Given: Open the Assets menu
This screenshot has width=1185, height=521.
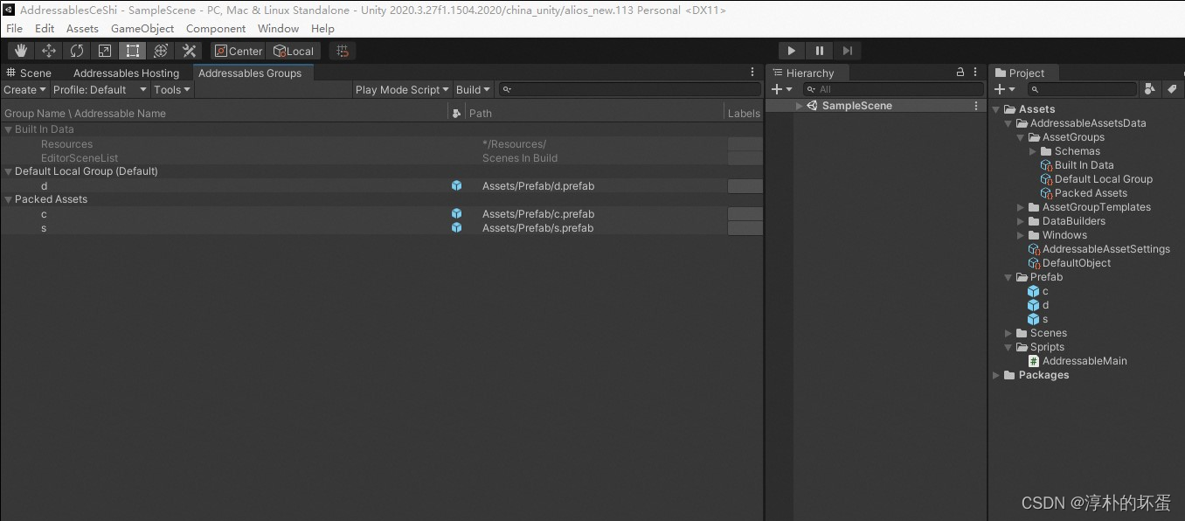Looking at the screenshot, I should click(82, 28).
